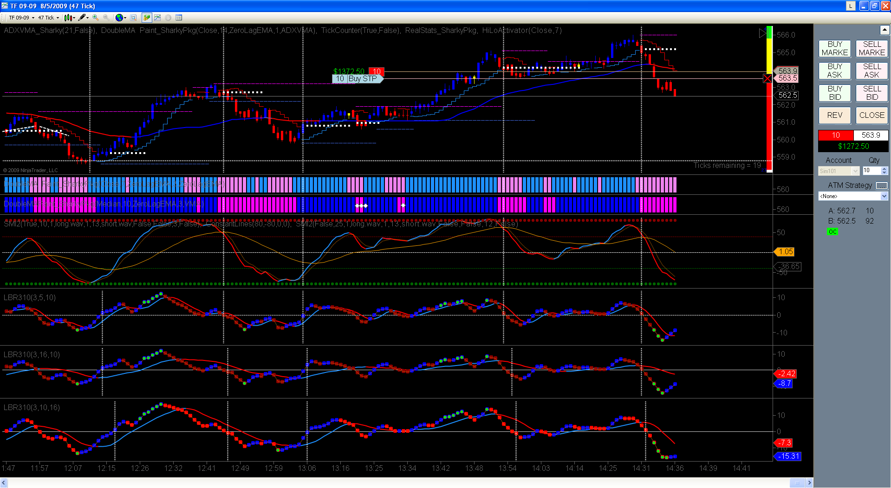Click the BUY MARKET button

[835, 49]
